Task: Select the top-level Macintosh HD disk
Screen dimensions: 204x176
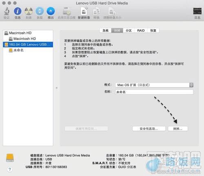Action: [28, 33]
